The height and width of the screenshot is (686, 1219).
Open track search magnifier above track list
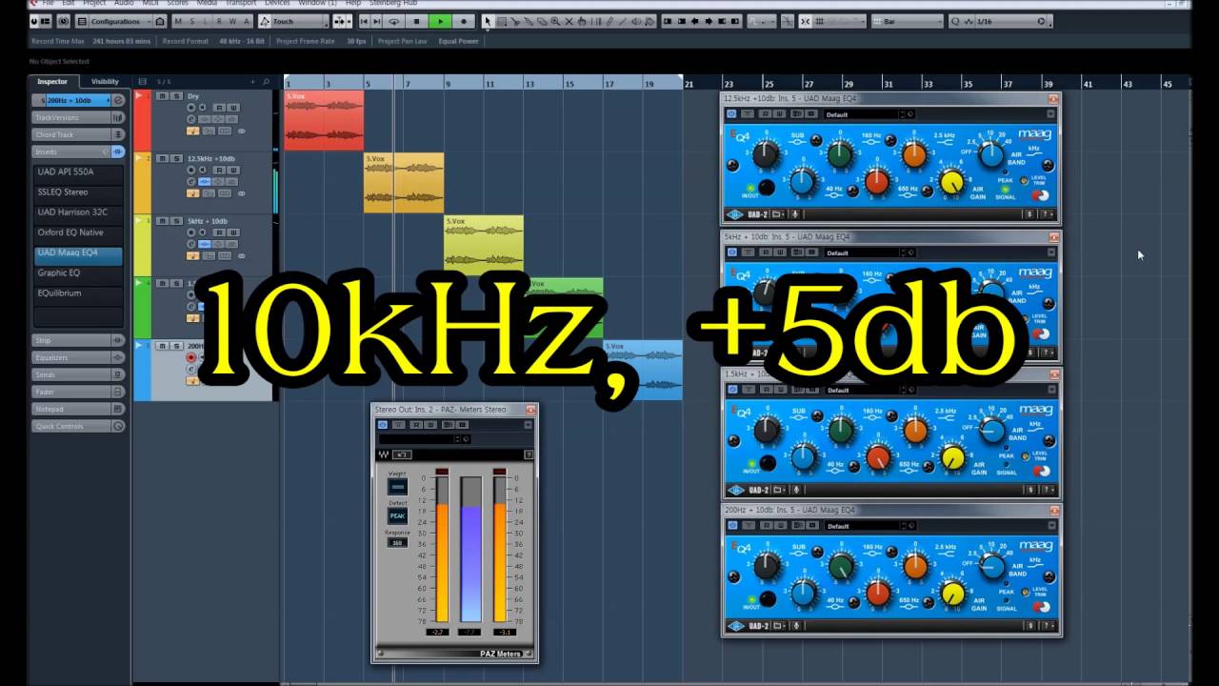pos(266,82)
